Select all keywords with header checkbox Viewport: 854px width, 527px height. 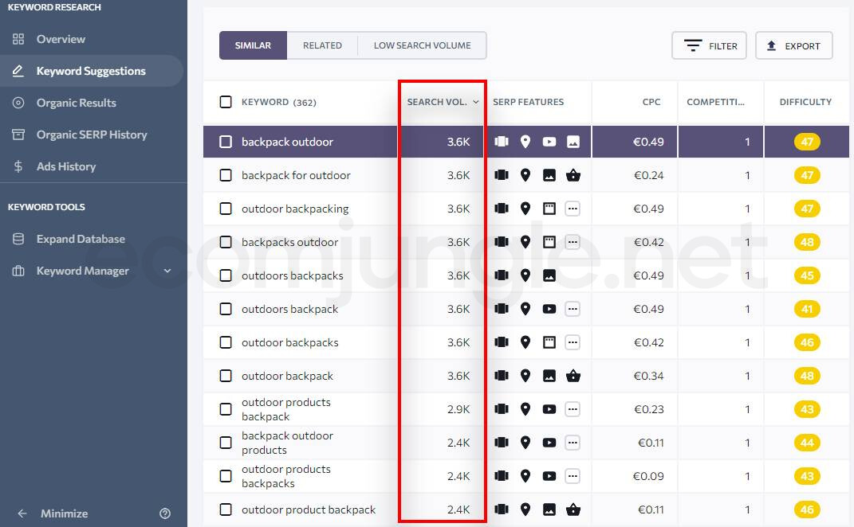coord(226,102)
